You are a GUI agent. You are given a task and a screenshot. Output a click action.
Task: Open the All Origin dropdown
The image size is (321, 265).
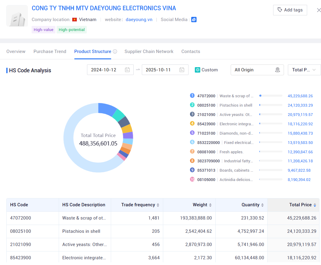coord(257,70)
